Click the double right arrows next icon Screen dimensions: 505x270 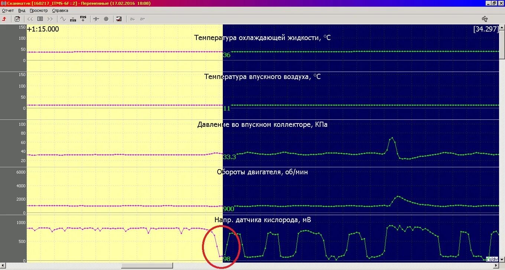pos(50,19)
